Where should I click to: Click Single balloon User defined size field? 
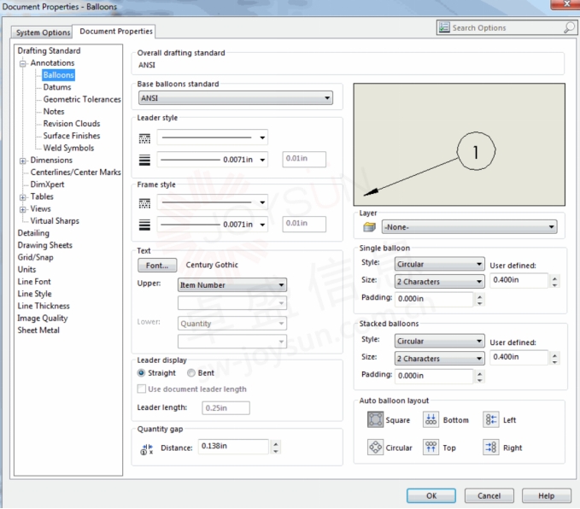click(x=518, y=280)
